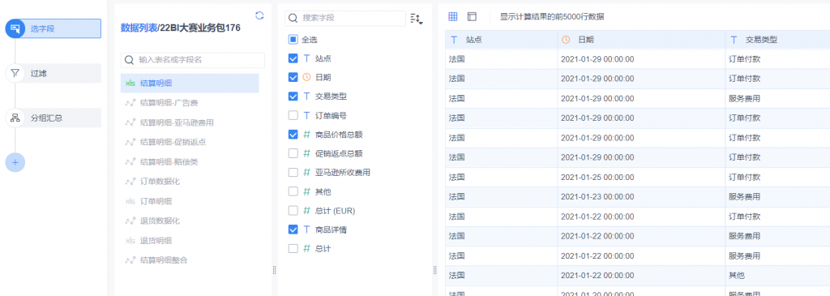The width and height of the screenshot is (830, 296).
Task: Focus the 搜索字段 search box
Action: click(x=345, y=18)
